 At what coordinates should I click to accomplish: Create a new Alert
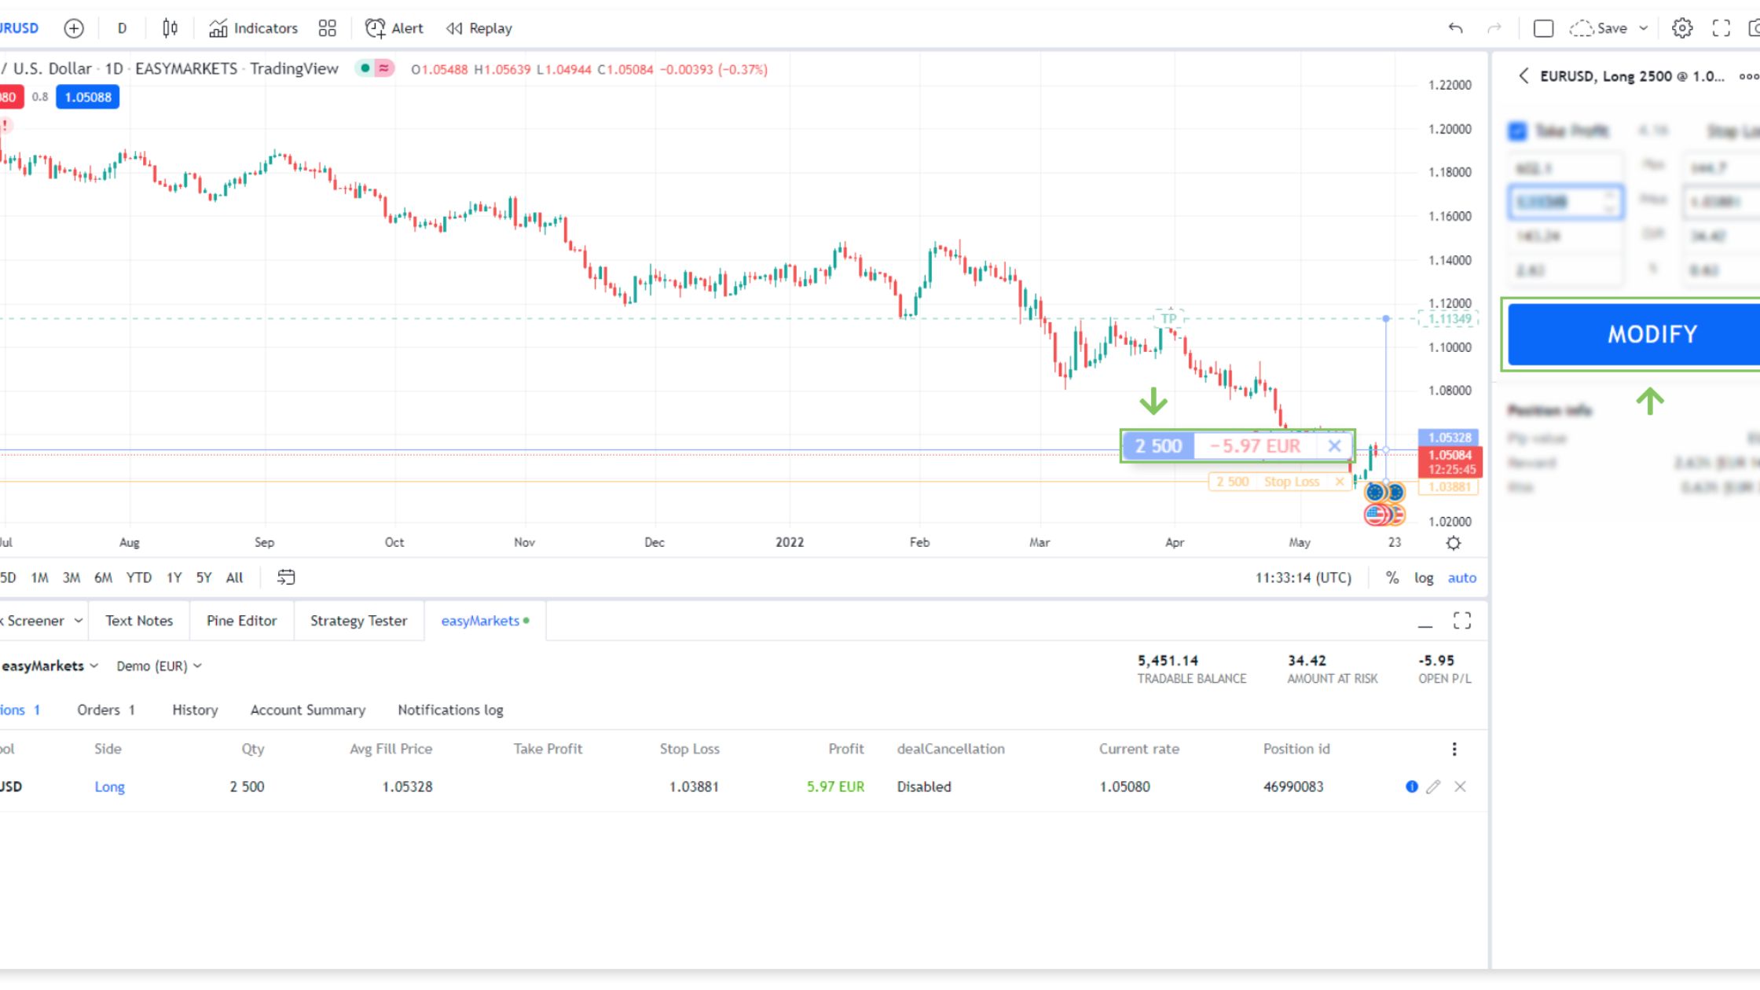pos(394,28)
